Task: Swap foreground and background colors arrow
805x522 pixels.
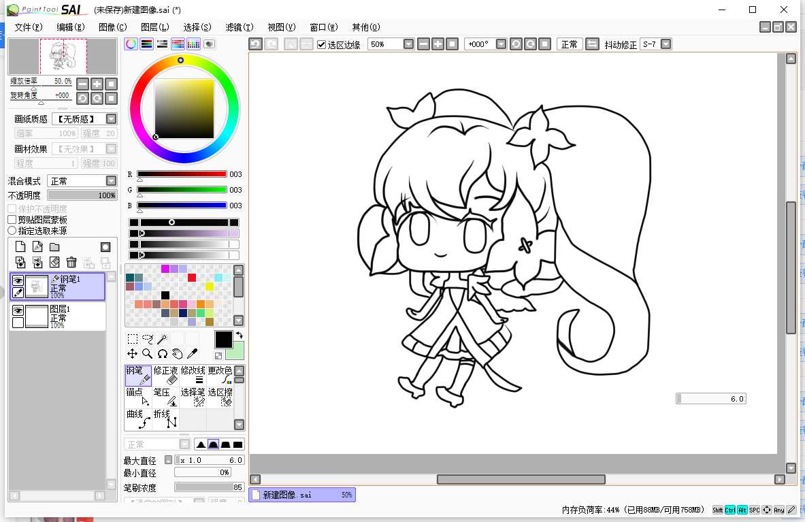Action: click(240, 335)
